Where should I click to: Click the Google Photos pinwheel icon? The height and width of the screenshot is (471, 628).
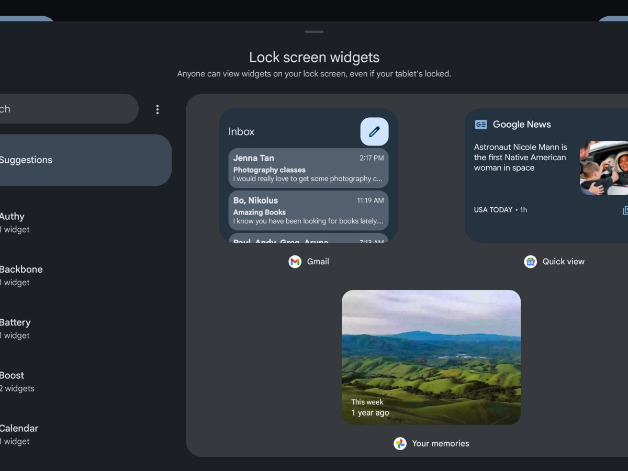pyautogui.click(x=400, y=444)
